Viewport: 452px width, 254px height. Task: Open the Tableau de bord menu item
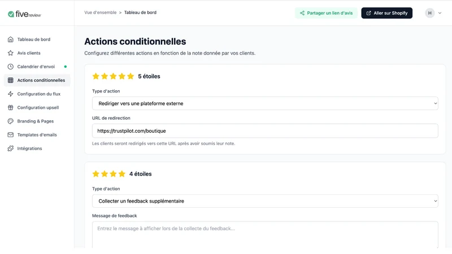(37, 40)
